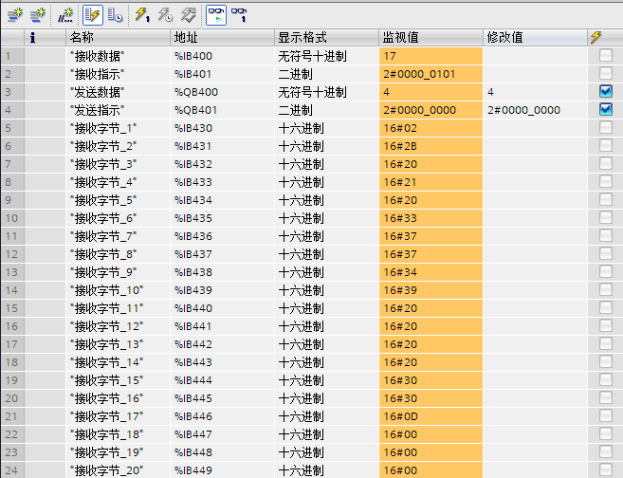Toggle the monitor all glasses icon
This screenshot has height=478, width=623.
216,14
